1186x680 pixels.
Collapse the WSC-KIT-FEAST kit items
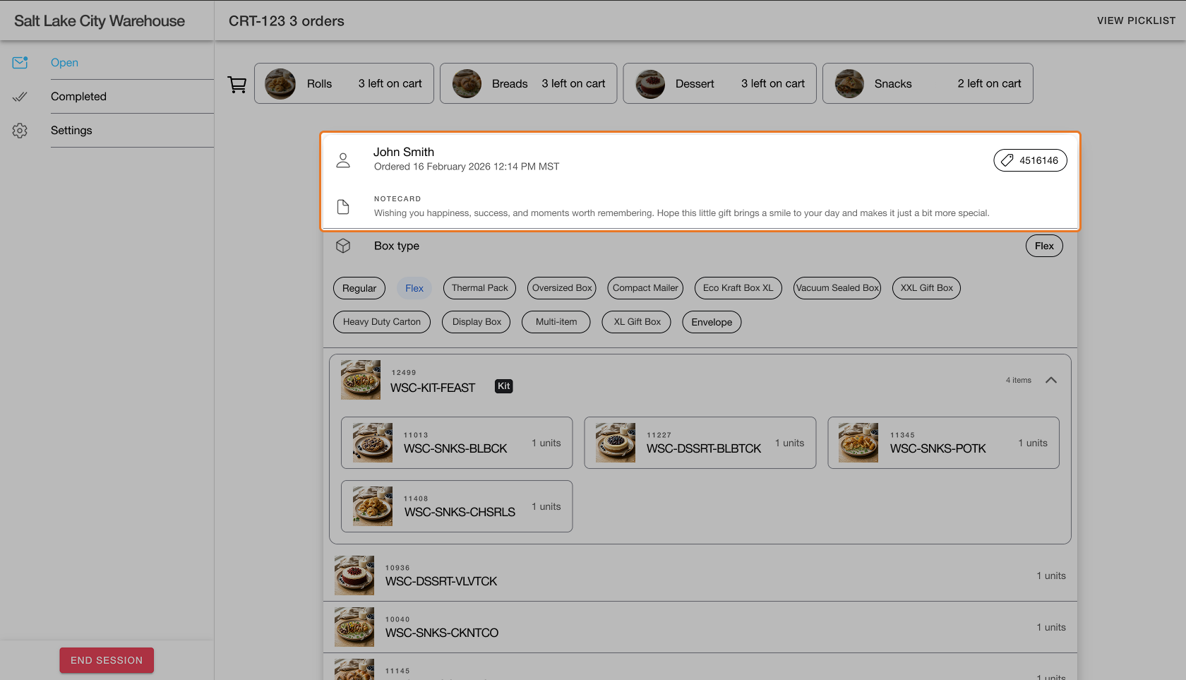[1051, 380]
